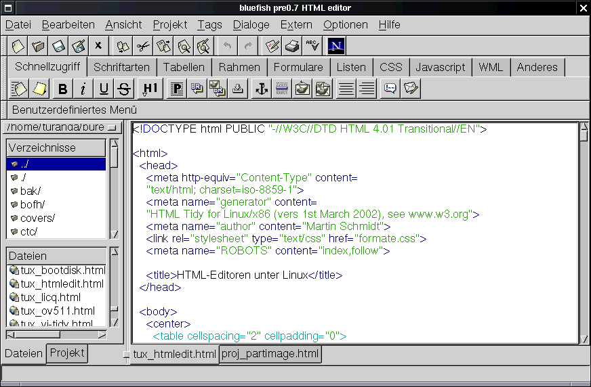The width and height of the screenshot is (591, 387).
Task: Apply italic with the i icon
Action: [83, 89]
